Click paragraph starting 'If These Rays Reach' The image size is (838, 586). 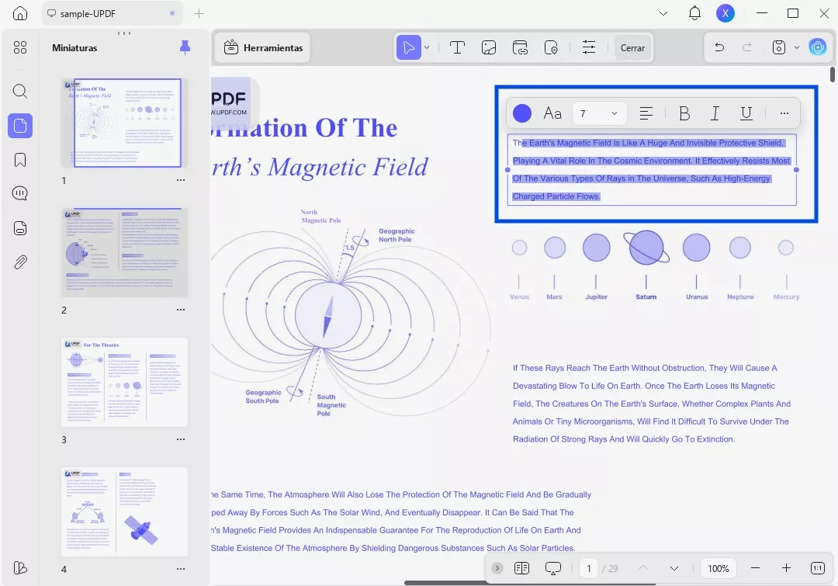click(x=652, y=404)
